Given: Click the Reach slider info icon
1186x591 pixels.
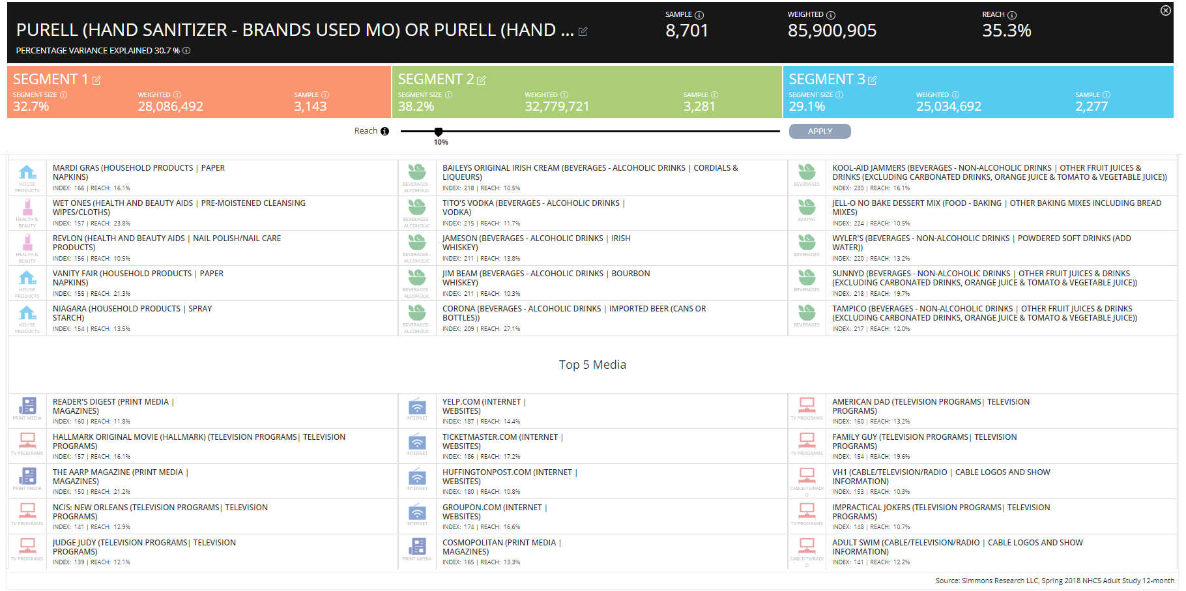Looking at the screenshot, I should click(384, 132).
